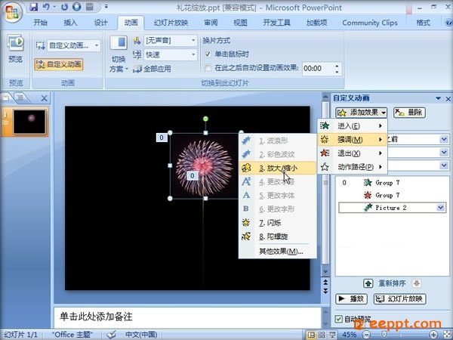Screen dimensions: 453x340
Task: Toggle the 自动预览 auto preview checkbox
Action: (x=338, y=319)
